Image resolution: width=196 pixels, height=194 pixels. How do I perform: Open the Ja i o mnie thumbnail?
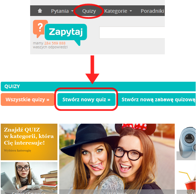[x=117, y=159]
